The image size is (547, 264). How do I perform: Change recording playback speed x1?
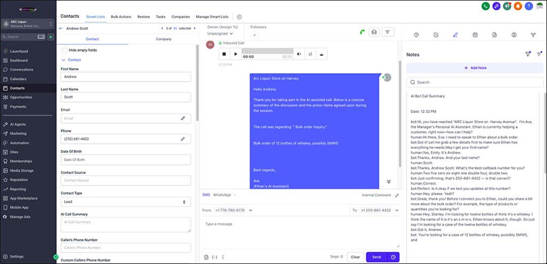tap(310, 54)
